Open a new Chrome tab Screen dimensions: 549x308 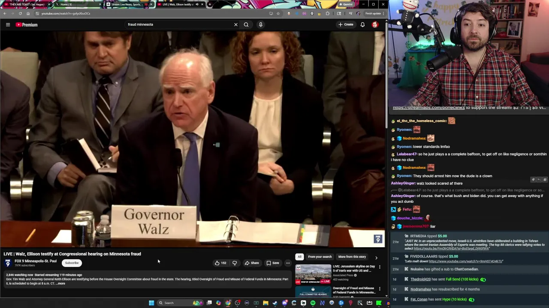[210, 4]
